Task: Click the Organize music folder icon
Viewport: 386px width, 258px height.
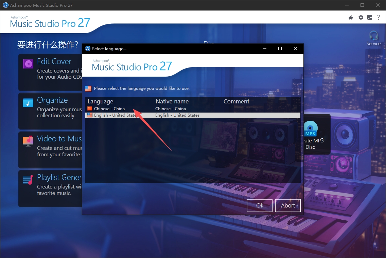Action: (x=28, y=103)
